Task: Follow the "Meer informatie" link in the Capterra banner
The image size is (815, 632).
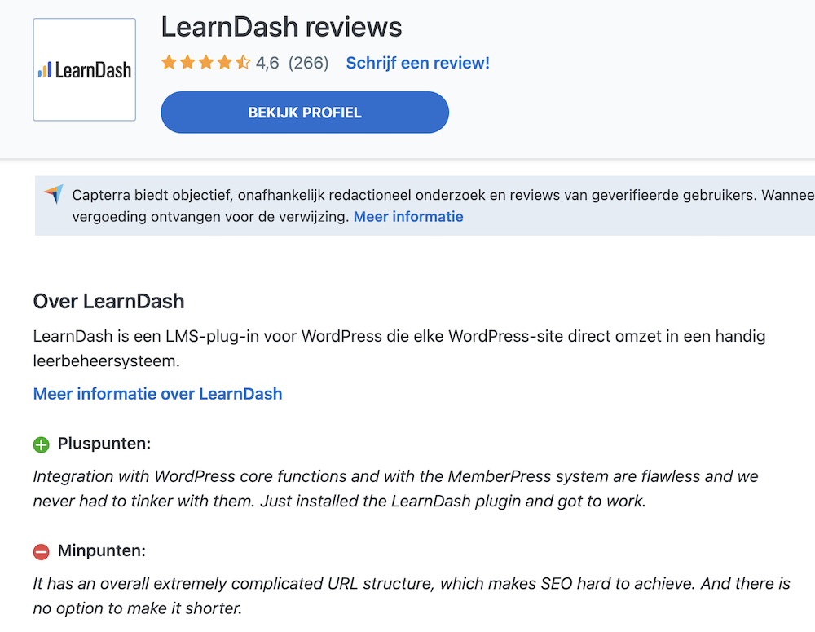Action: click(x=408, y=217)
